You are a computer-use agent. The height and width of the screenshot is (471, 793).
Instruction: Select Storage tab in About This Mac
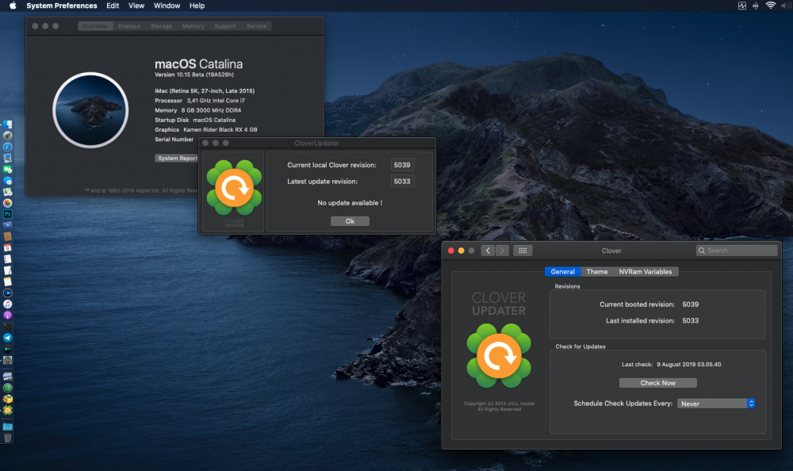[x=161, y=26]
